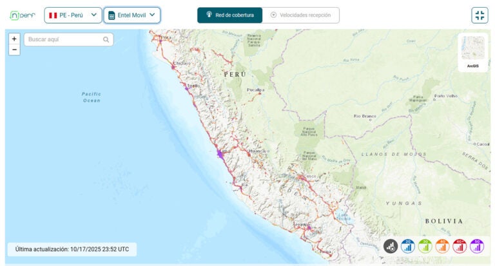
Task: Open the PE - Perú country dropdown
Action: pos(73,15)
